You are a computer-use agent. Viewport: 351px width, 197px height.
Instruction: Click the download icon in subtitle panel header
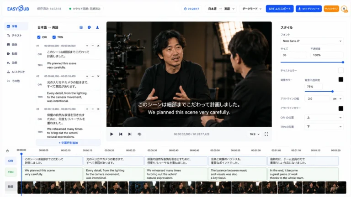[97, 27]
